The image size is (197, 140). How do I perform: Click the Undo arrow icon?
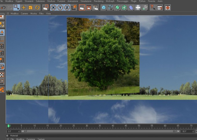pos(3,7)
